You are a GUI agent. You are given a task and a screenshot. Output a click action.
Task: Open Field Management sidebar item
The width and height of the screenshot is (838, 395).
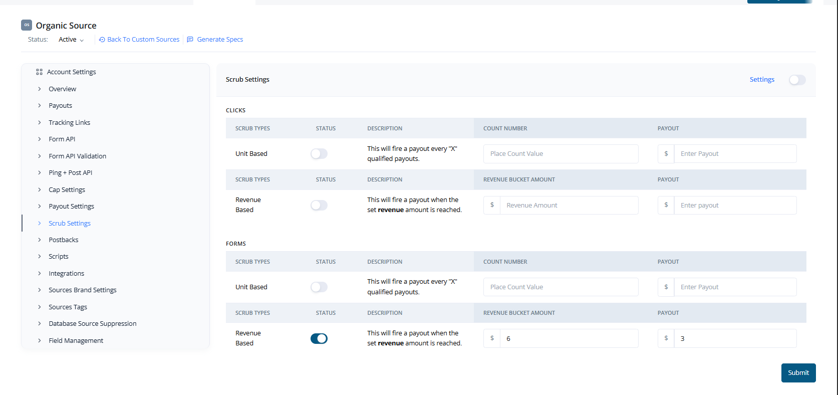tap(76, 340)
